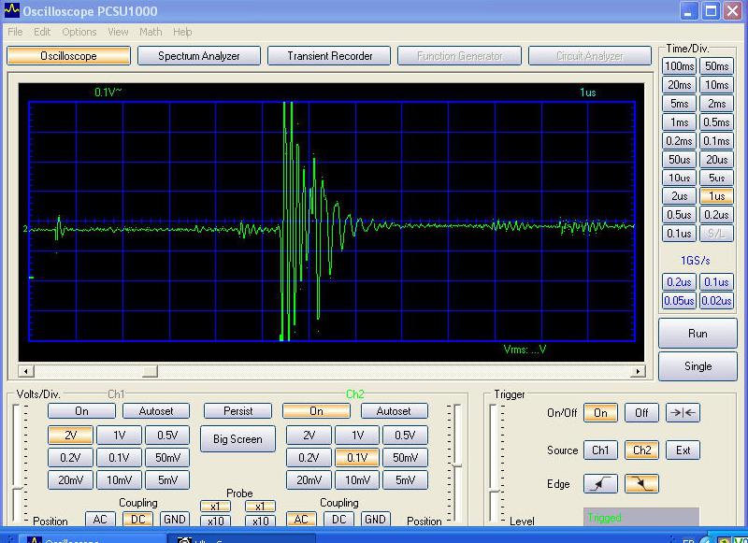Toggle Ch1 On button

[81, 411]
